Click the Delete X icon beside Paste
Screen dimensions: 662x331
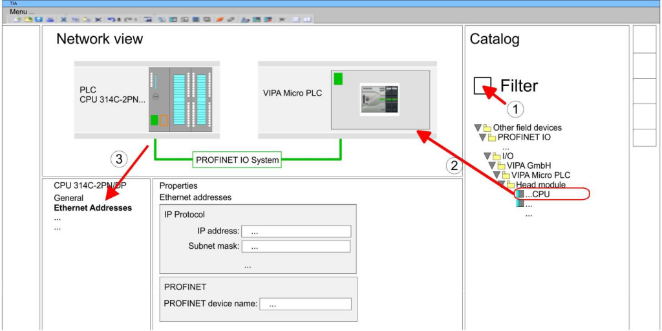(x=98, y=19)
